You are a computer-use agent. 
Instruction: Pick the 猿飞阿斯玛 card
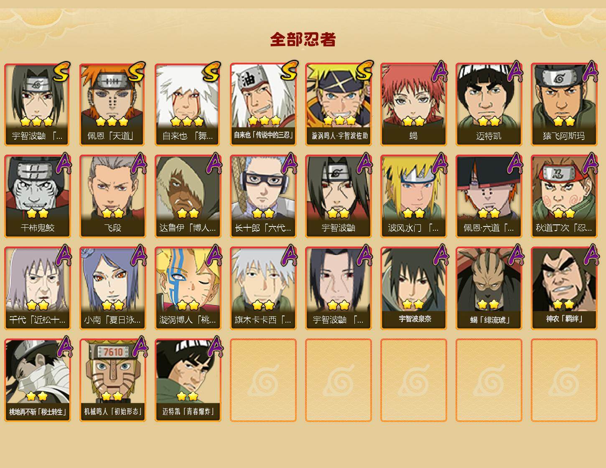coord(564,104)
